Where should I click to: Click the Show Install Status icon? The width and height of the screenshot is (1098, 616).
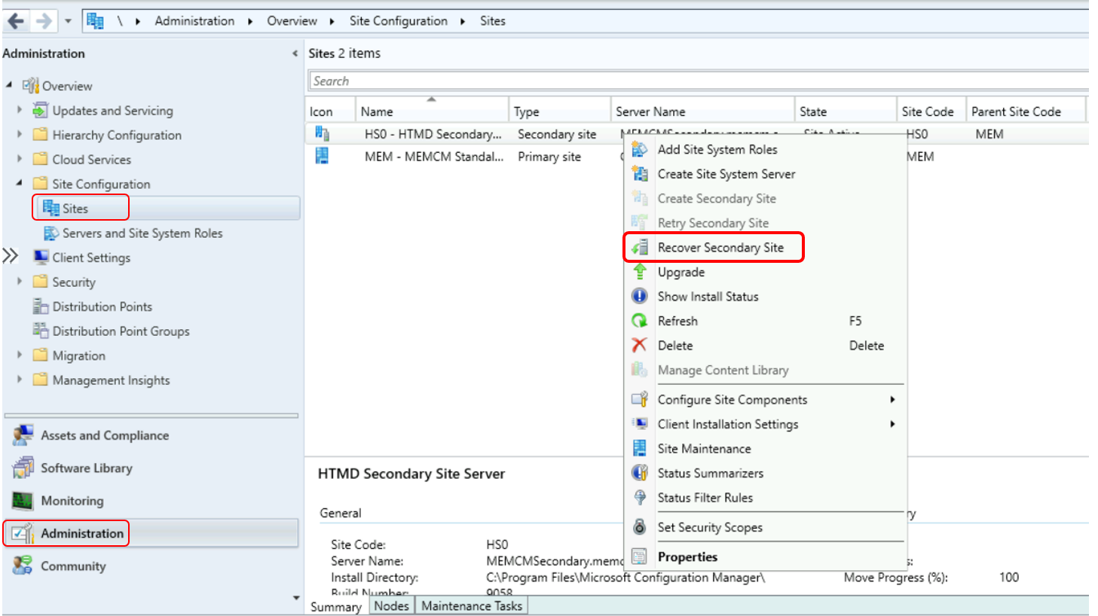(x=640, y=296)
